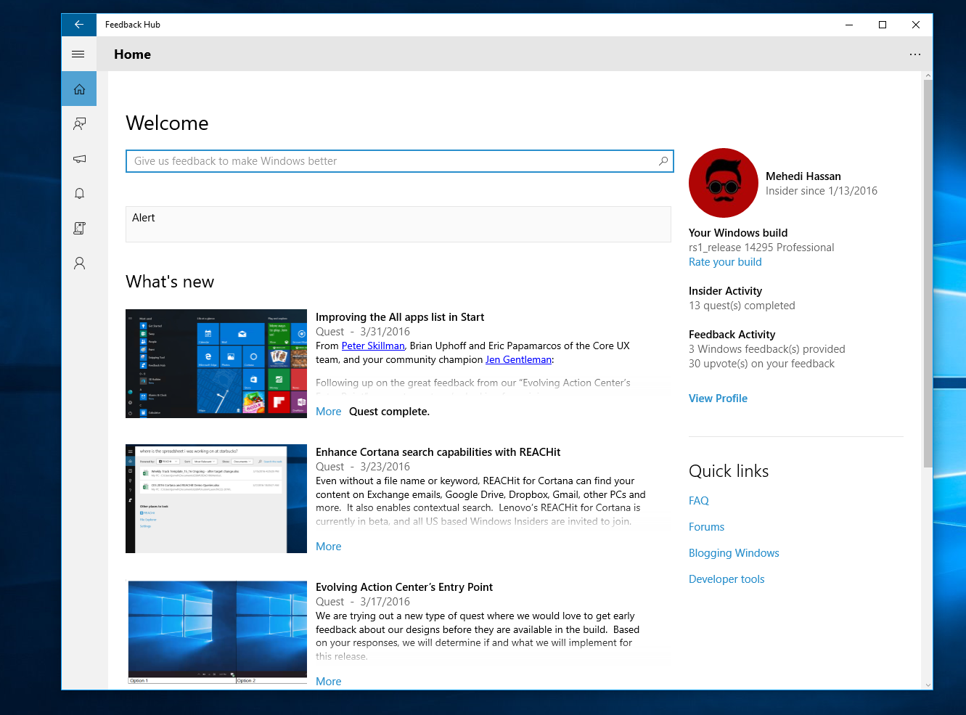Viewport: 966px width, 715px height.
Task: Click Quest complete. status text
Action: (389, 412)
